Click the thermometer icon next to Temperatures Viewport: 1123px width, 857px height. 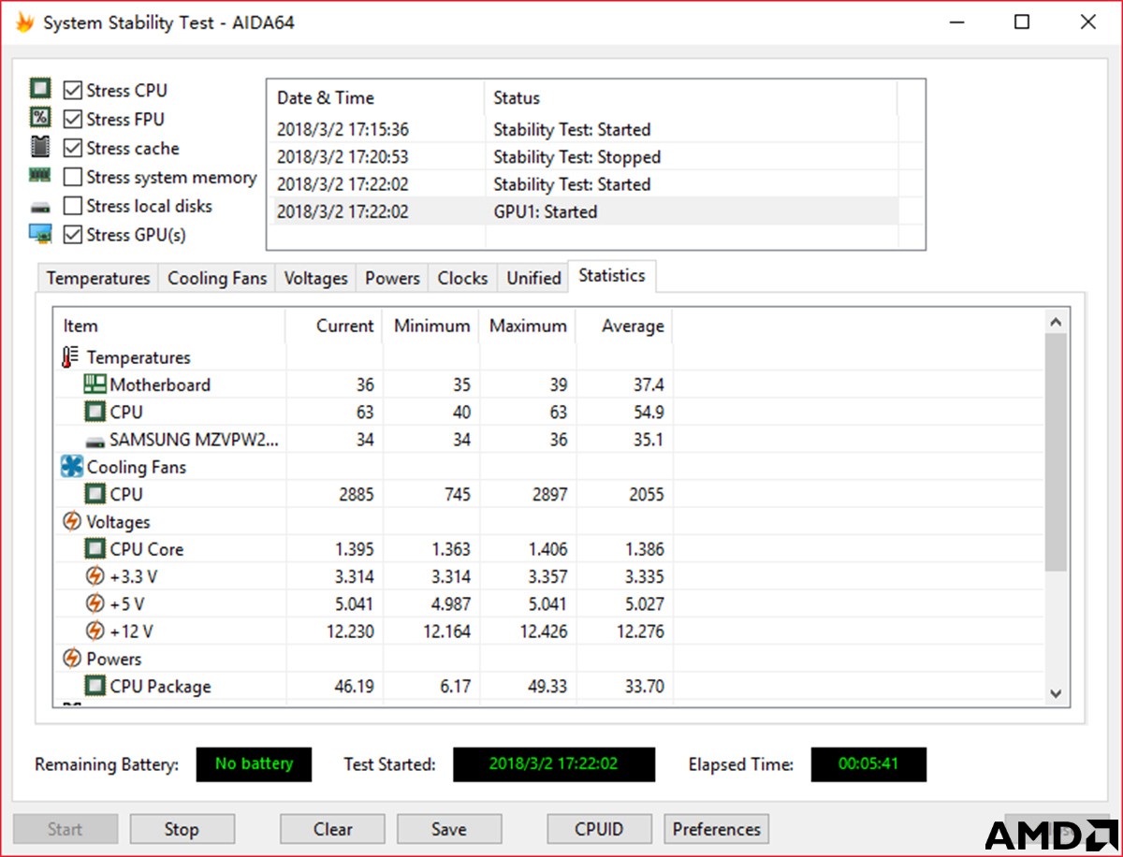[71, 357]
